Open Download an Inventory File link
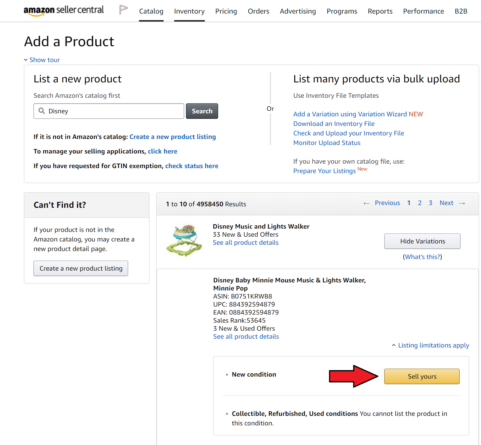Screen dimensions: 481x445 [x=334, y=124]
